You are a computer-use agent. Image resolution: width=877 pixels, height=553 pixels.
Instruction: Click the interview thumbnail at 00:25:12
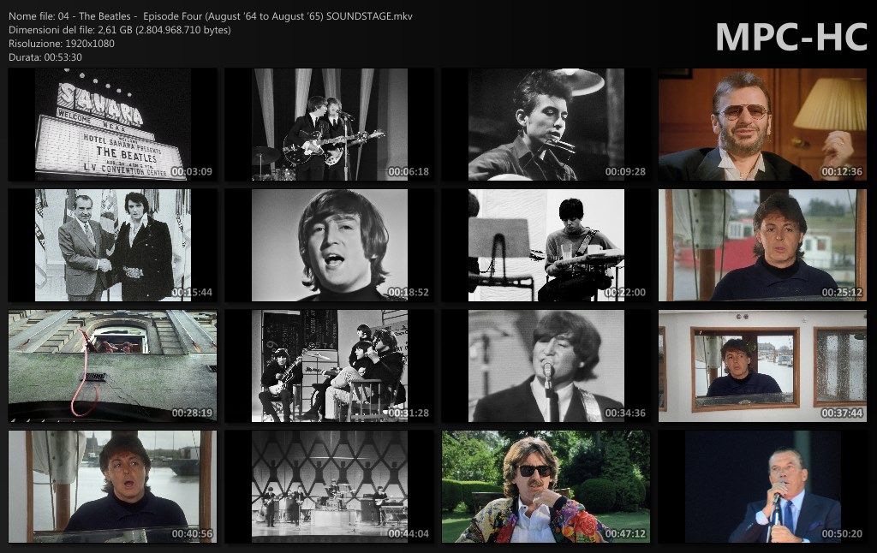tap(762, 245)
